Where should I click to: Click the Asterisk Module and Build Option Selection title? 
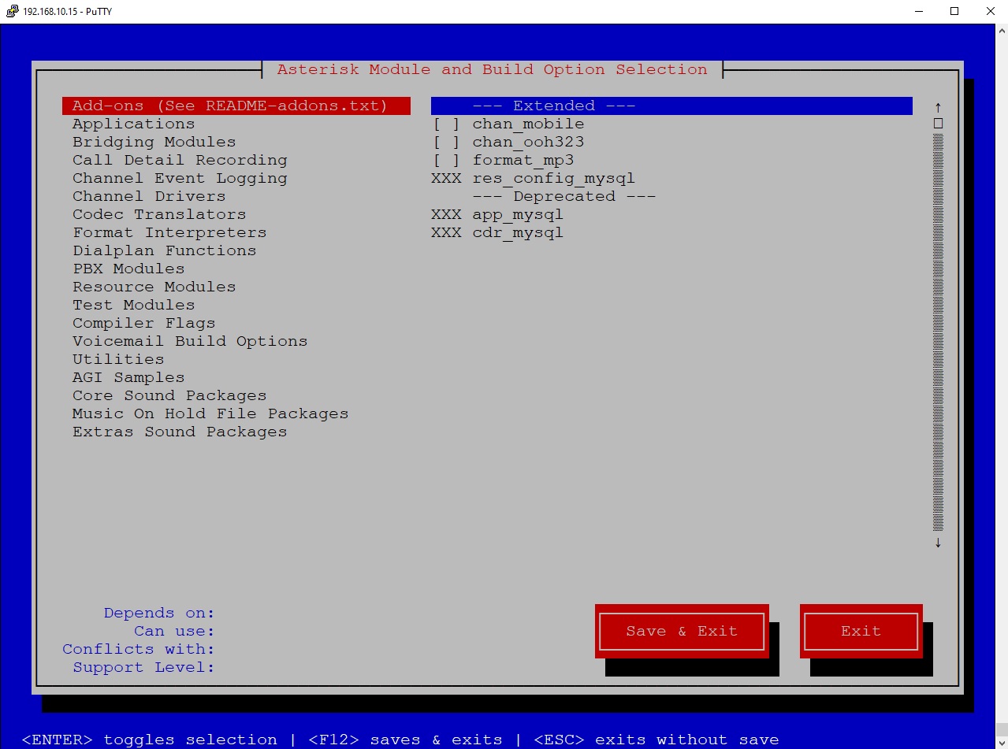tap(493, 69)
